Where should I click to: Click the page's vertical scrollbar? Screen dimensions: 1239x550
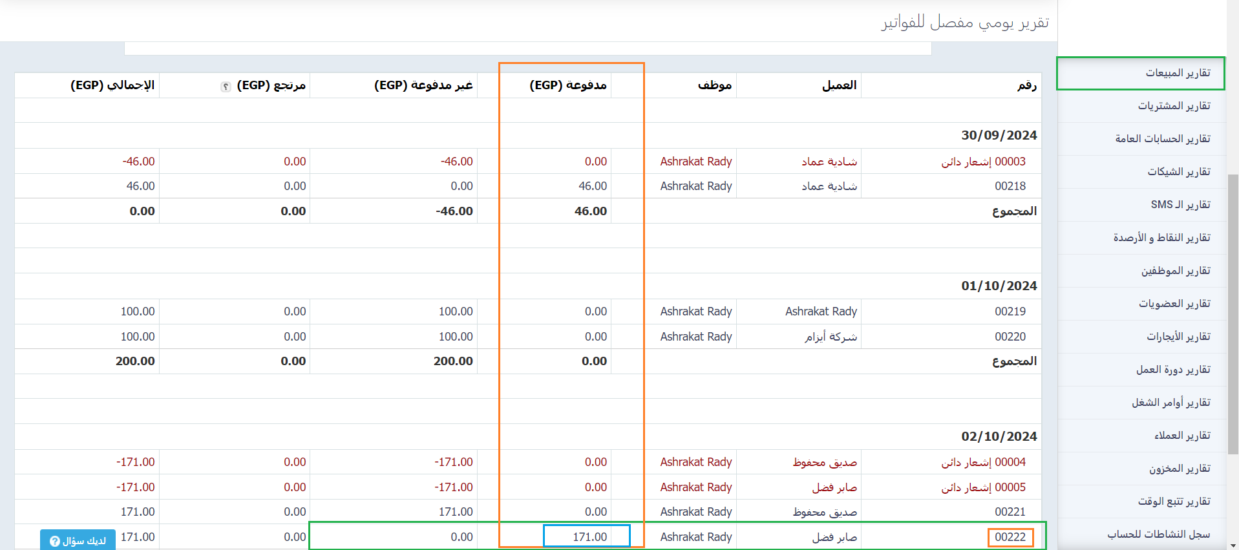[1233, 310]
